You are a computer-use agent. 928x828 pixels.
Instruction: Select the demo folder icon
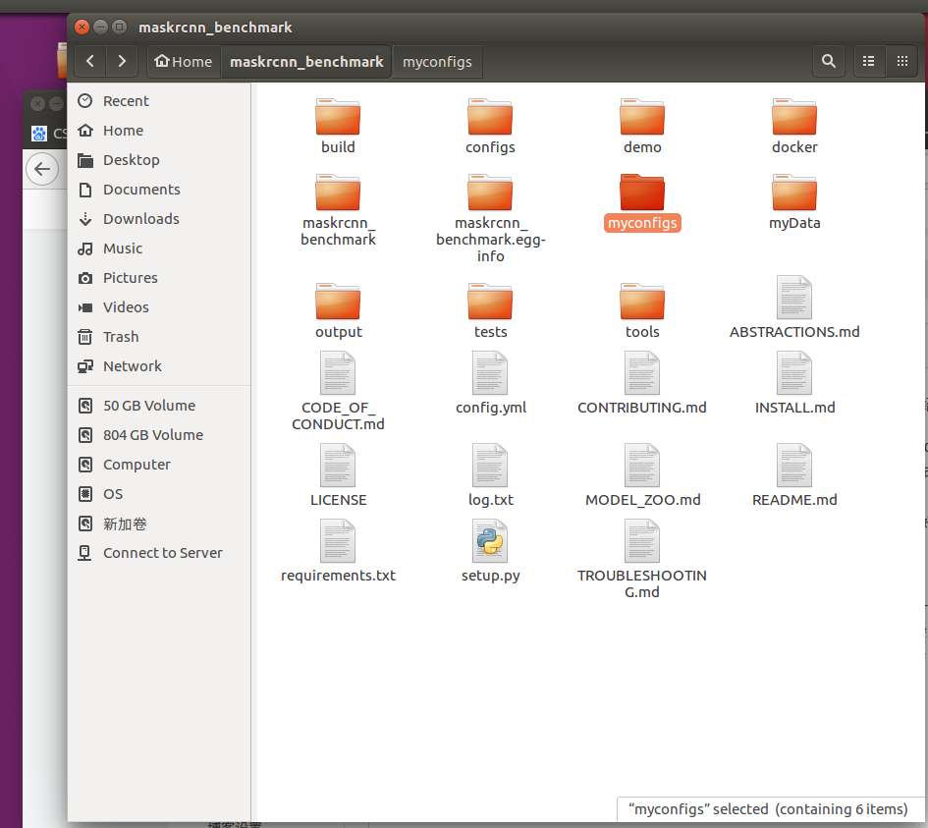pos(642,117)
